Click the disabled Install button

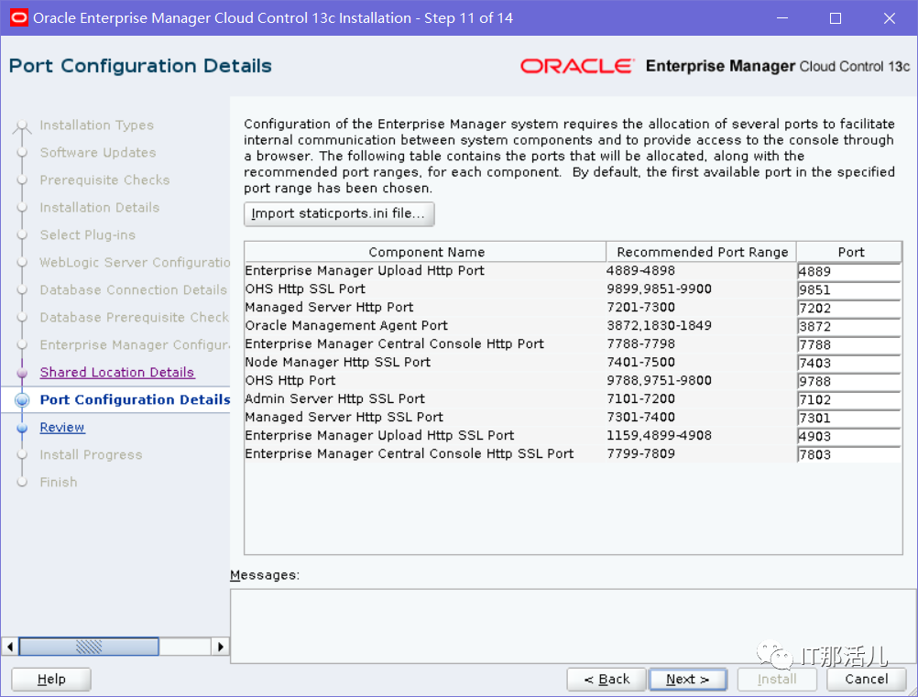777,680
